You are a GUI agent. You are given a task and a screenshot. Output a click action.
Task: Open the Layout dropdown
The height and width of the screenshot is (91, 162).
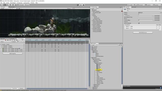(x=157, y=5)
